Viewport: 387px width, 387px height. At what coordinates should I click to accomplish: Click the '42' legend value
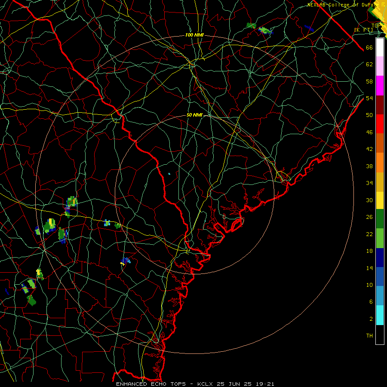369,149
